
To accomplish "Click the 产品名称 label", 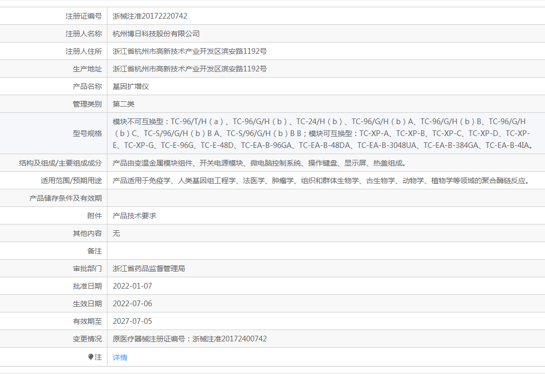I will pos(87,86).
